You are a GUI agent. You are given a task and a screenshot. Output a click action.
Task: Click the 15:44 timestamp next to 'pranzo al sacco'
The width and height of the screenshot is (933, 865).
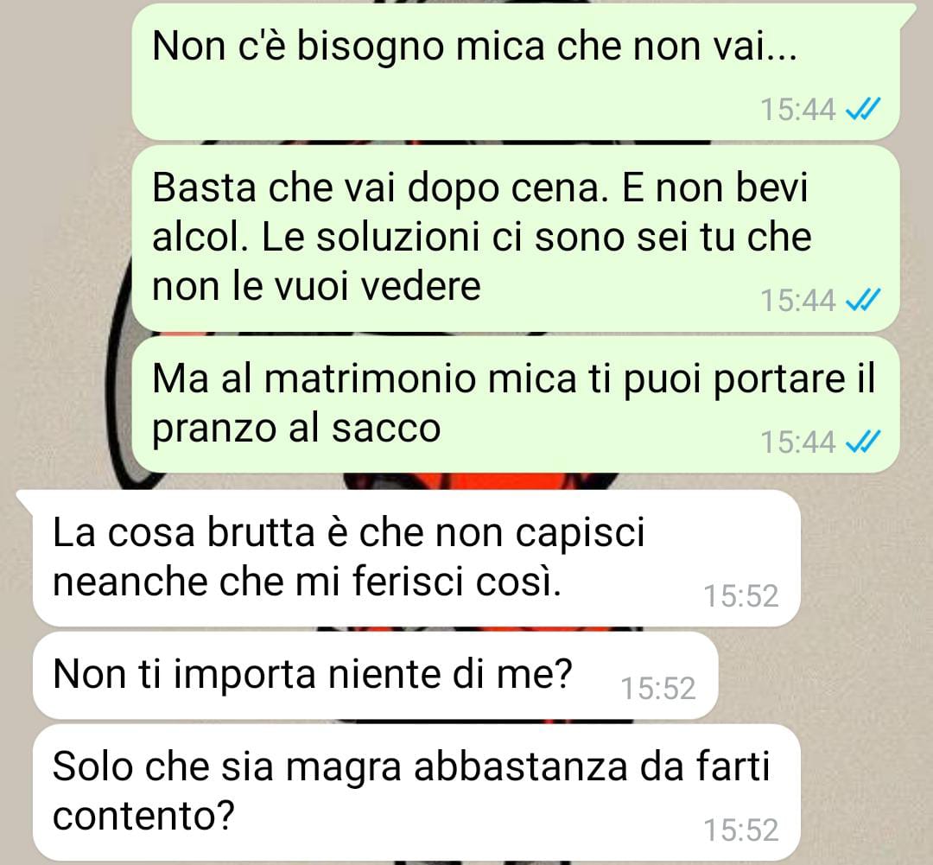click(x=798, y=442)
